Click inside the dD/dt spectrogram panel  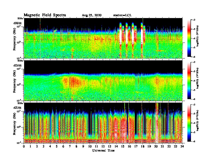coord(103,80)
